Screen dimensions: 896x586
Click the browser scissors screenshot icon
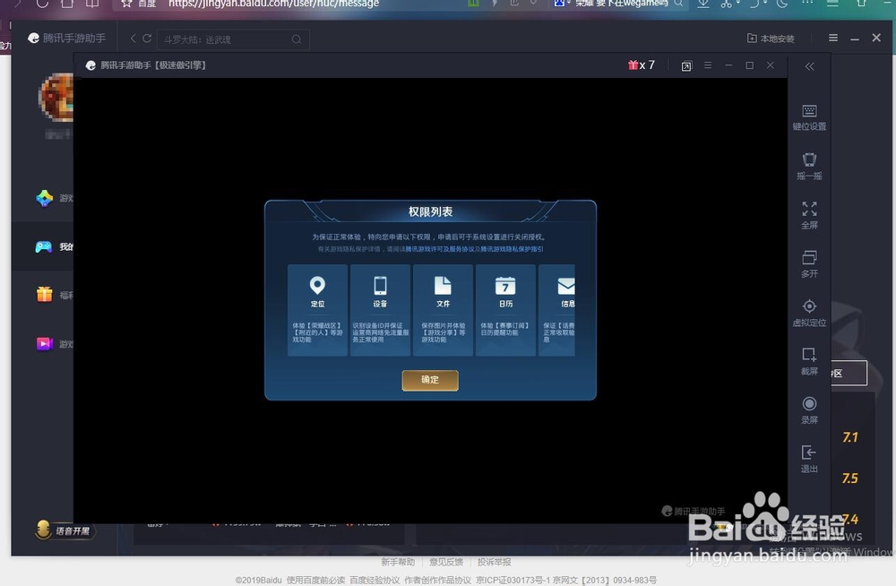(x=727, y=4)
